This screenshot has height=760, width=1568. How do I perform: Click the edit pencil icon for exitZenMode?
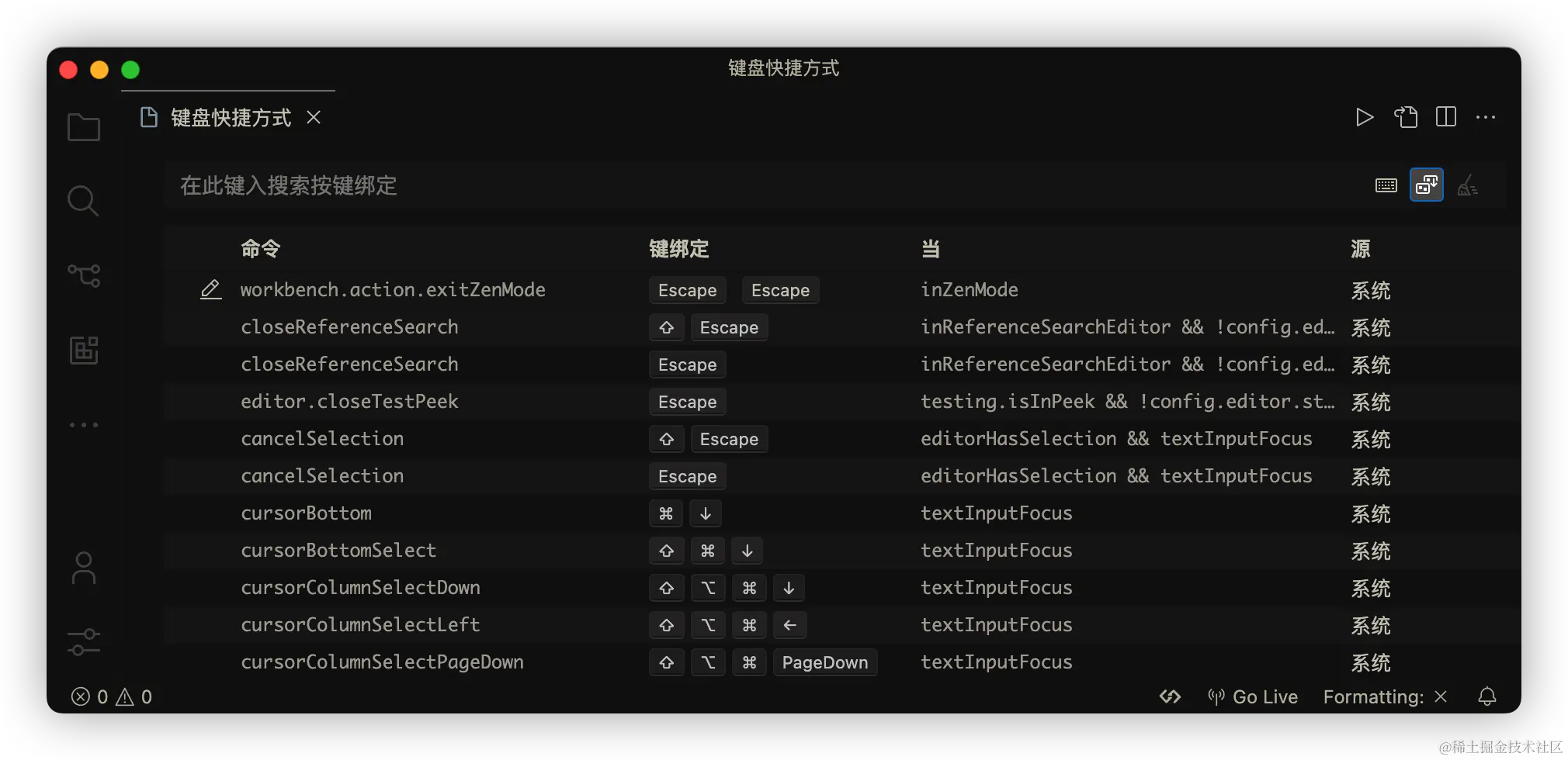[x=211, y=289]
